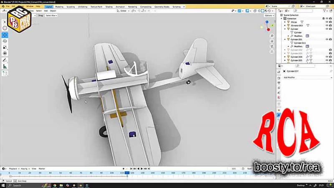The image size is (334, 188).
Task: Open the Keying dropdown in timeline
Action: click(x=25, y=169)
